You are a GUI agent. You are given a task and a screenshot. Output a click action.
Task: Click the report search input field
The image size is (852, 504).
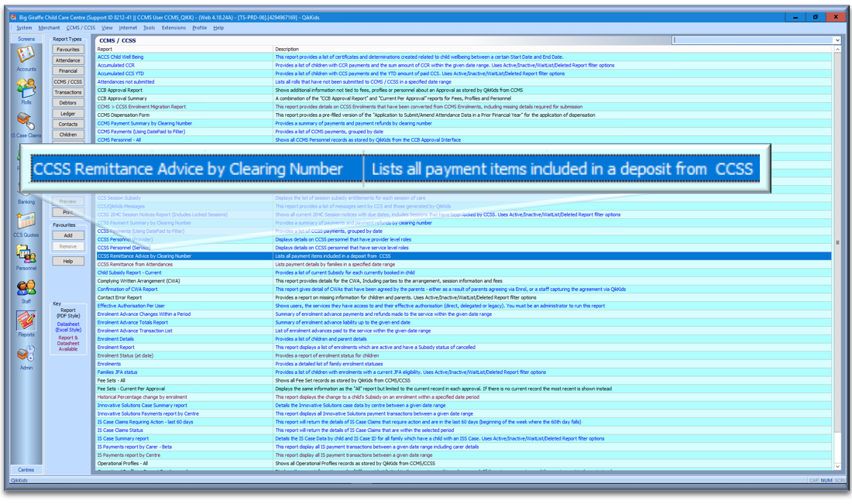click(753, 40)
